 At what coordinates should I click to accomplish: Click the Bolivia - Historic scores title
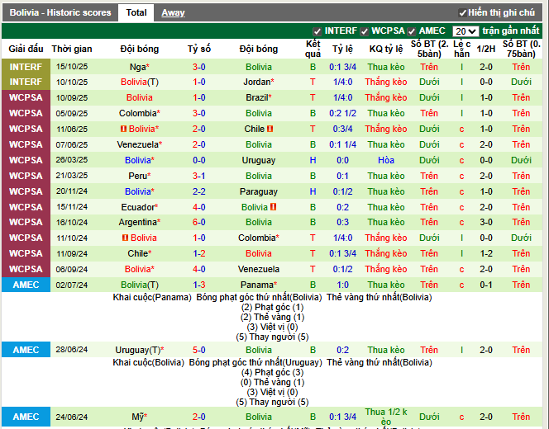pos(60,12)
